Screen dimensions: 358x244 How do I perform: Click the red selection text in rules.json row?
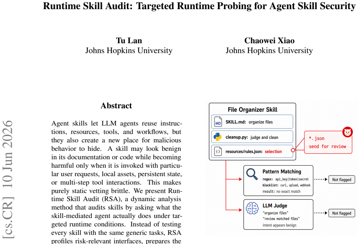click(273, 152)
